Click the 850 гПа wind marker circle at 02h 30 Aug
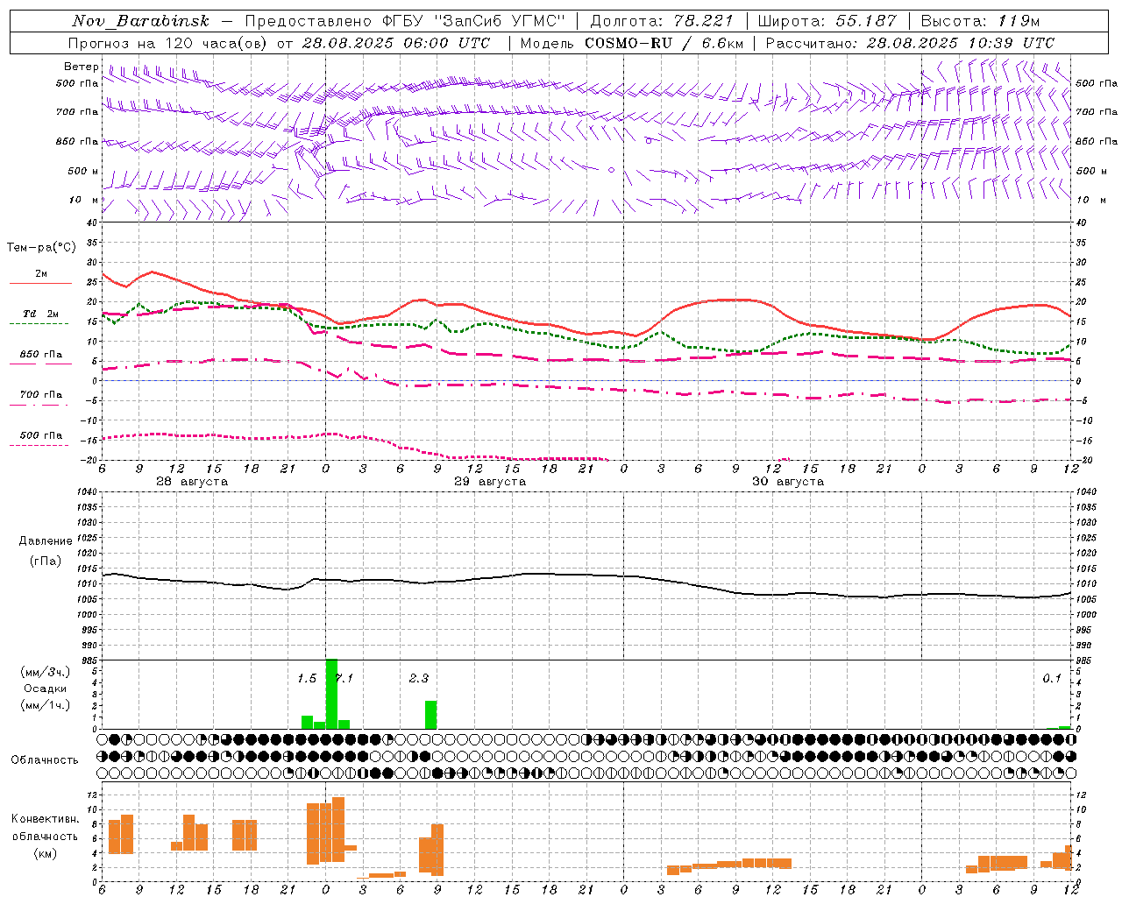This screenshot has height=897, width=1122. [x=649, y=140]
